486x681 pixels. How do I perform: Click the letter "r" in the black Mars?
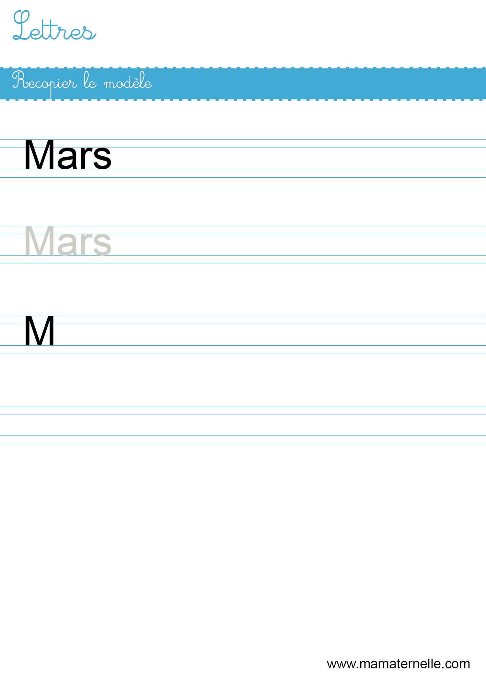point(86,158)
